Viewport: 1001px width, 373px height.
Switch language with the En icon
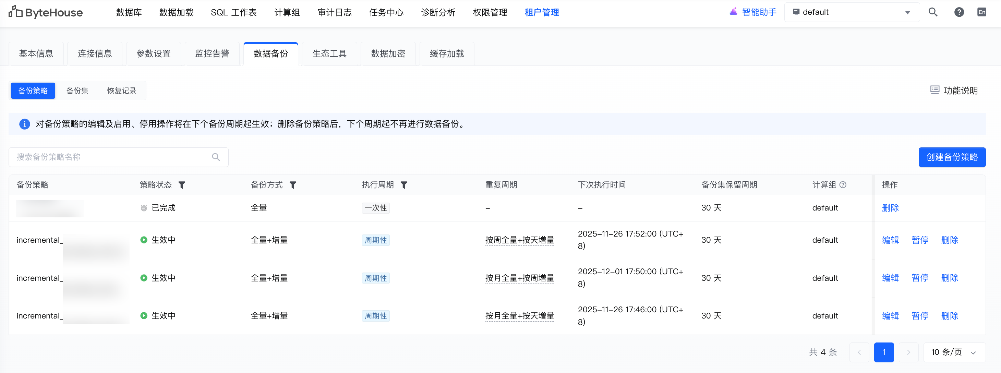[x=981, y=12]
